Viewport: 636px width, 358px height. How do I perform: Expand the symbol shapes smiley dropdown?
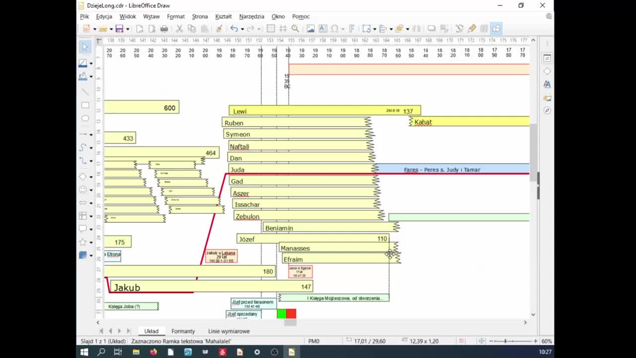[x=91, y=190]
